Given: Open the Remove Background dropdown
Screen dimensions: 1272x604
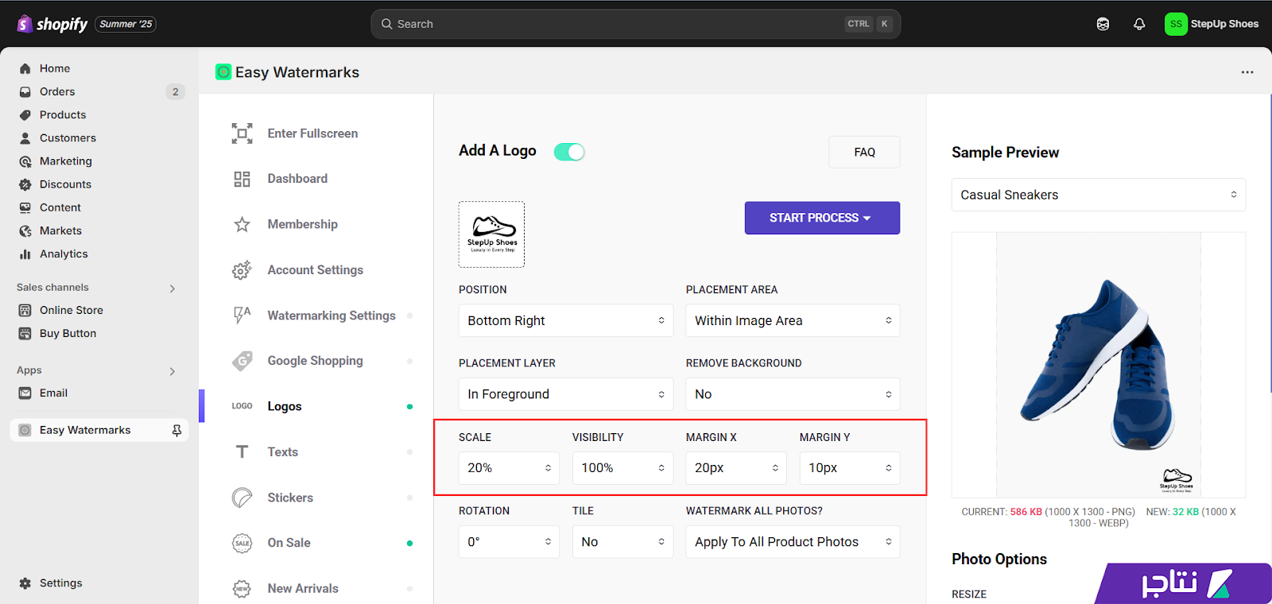Looking at the screenshot, I should pyautogui.click(x=793, y=394).
